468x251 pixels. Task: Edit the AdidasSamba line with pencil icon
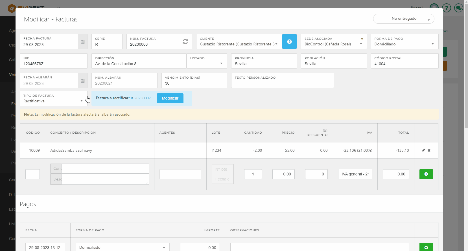(x=423, y=151)
